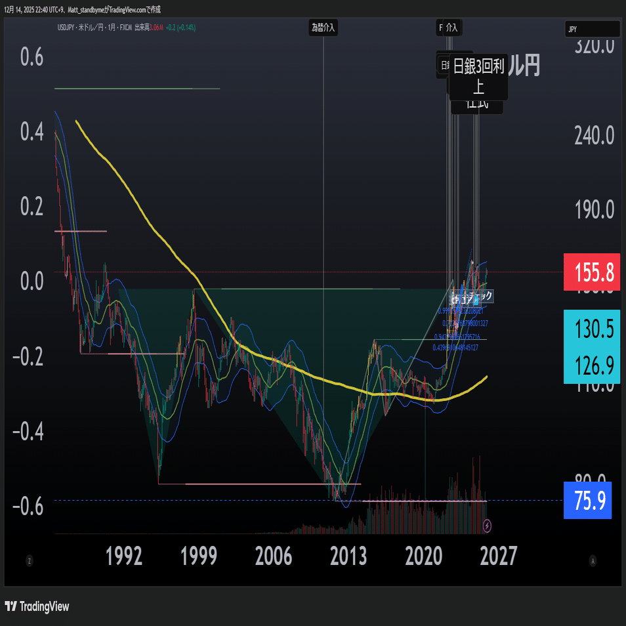Screen dimensions: 626x626
Task: Click the 0.4396 blue value label
Action: point(455,348)
